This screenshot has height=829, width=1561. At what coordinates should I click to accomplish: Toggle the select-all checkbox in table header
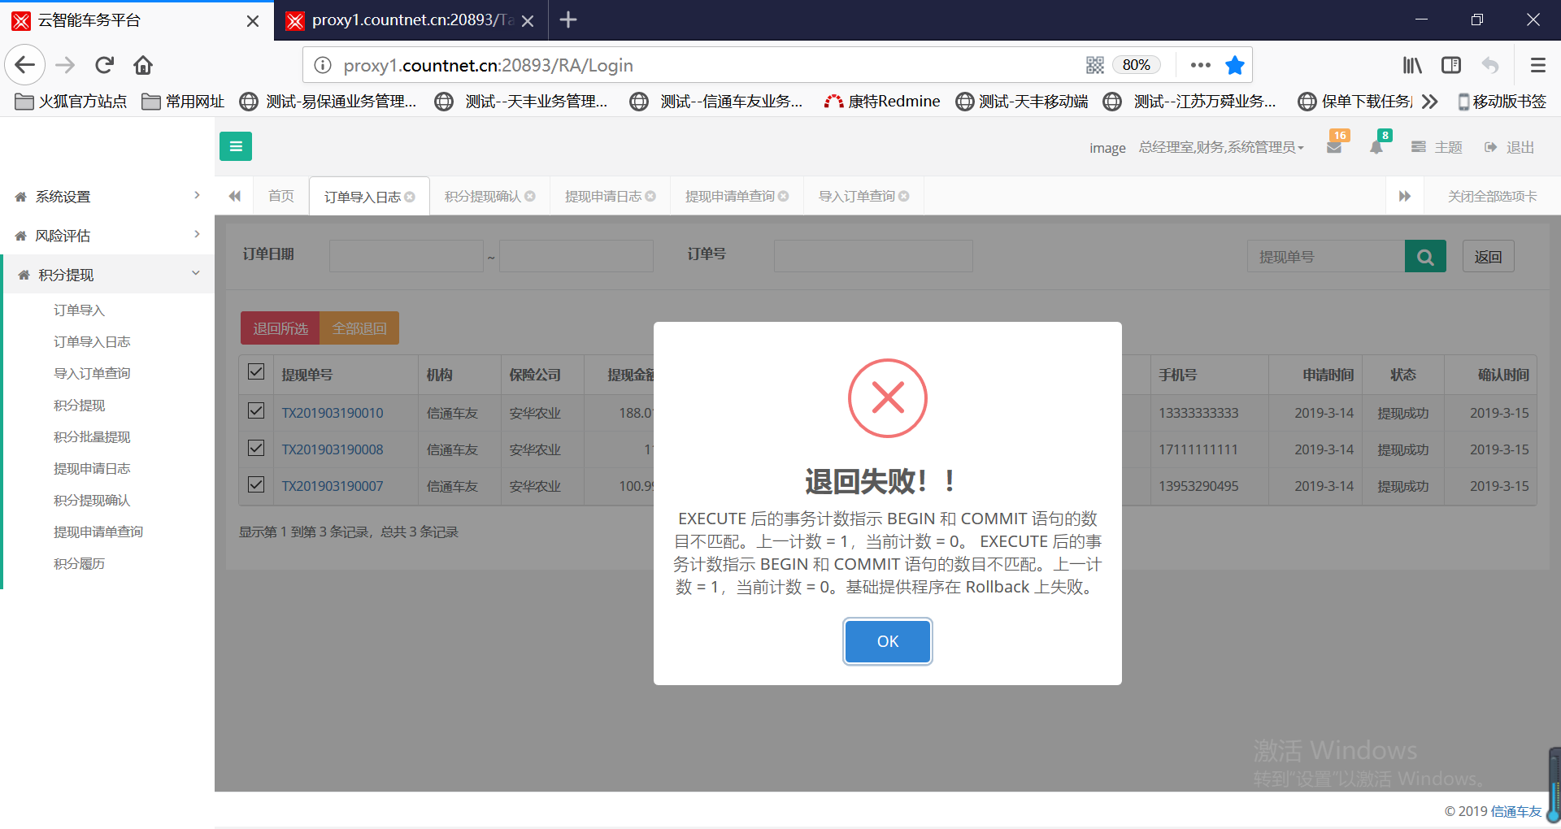pos(256,372)
